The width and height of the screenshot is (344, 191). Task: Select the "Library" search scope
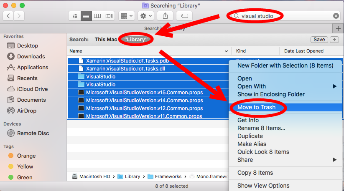(x=136, y=40)
